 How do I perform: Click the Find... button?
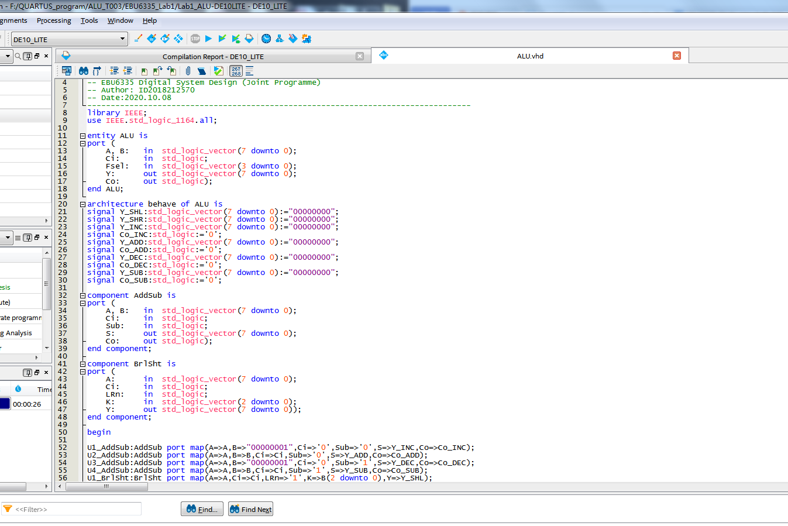[x=202, y=509]
